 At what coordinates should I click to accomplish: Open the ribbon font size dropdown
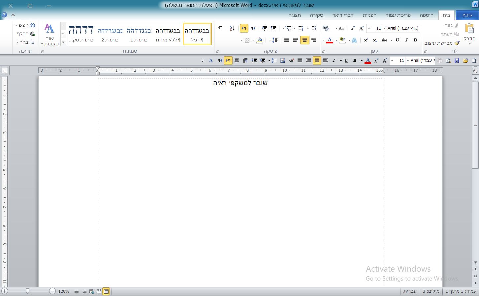(369, 28)
